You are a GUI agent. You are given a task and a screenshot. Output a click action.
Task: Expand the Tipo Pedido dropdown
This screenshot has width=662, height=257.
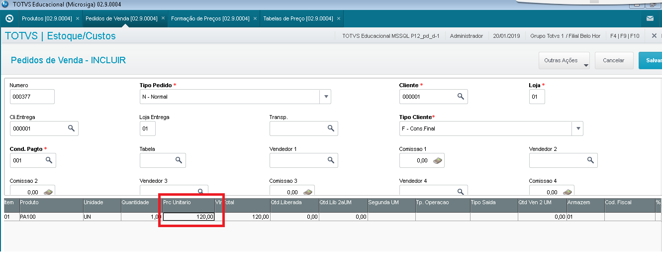point(325,97)
